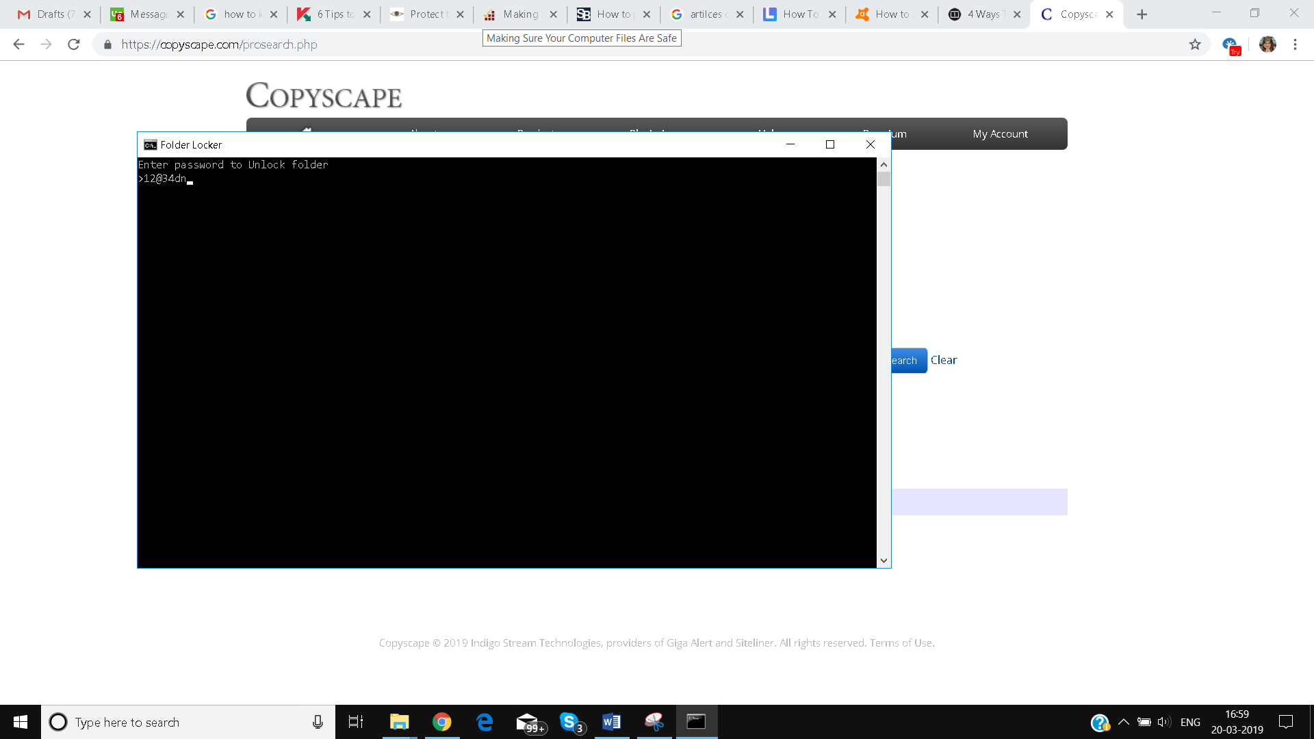Image resolution: width=1314 pixels, height=739 pixels.
Task: Show hidden system tray icons
Action: [1123, 722]
